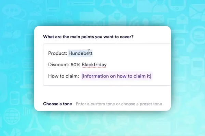Click the chat bubble icon in background
The width and height of the screenshot is (205, 136).
pos(11,11)
